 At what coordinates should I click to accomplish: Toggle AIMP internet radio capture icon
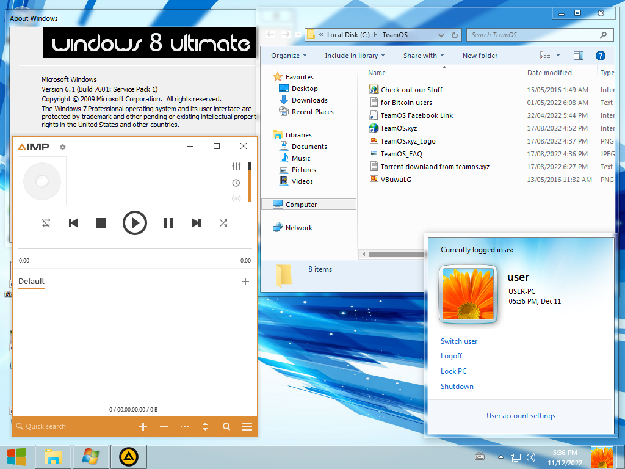click(x=236, y=198)
